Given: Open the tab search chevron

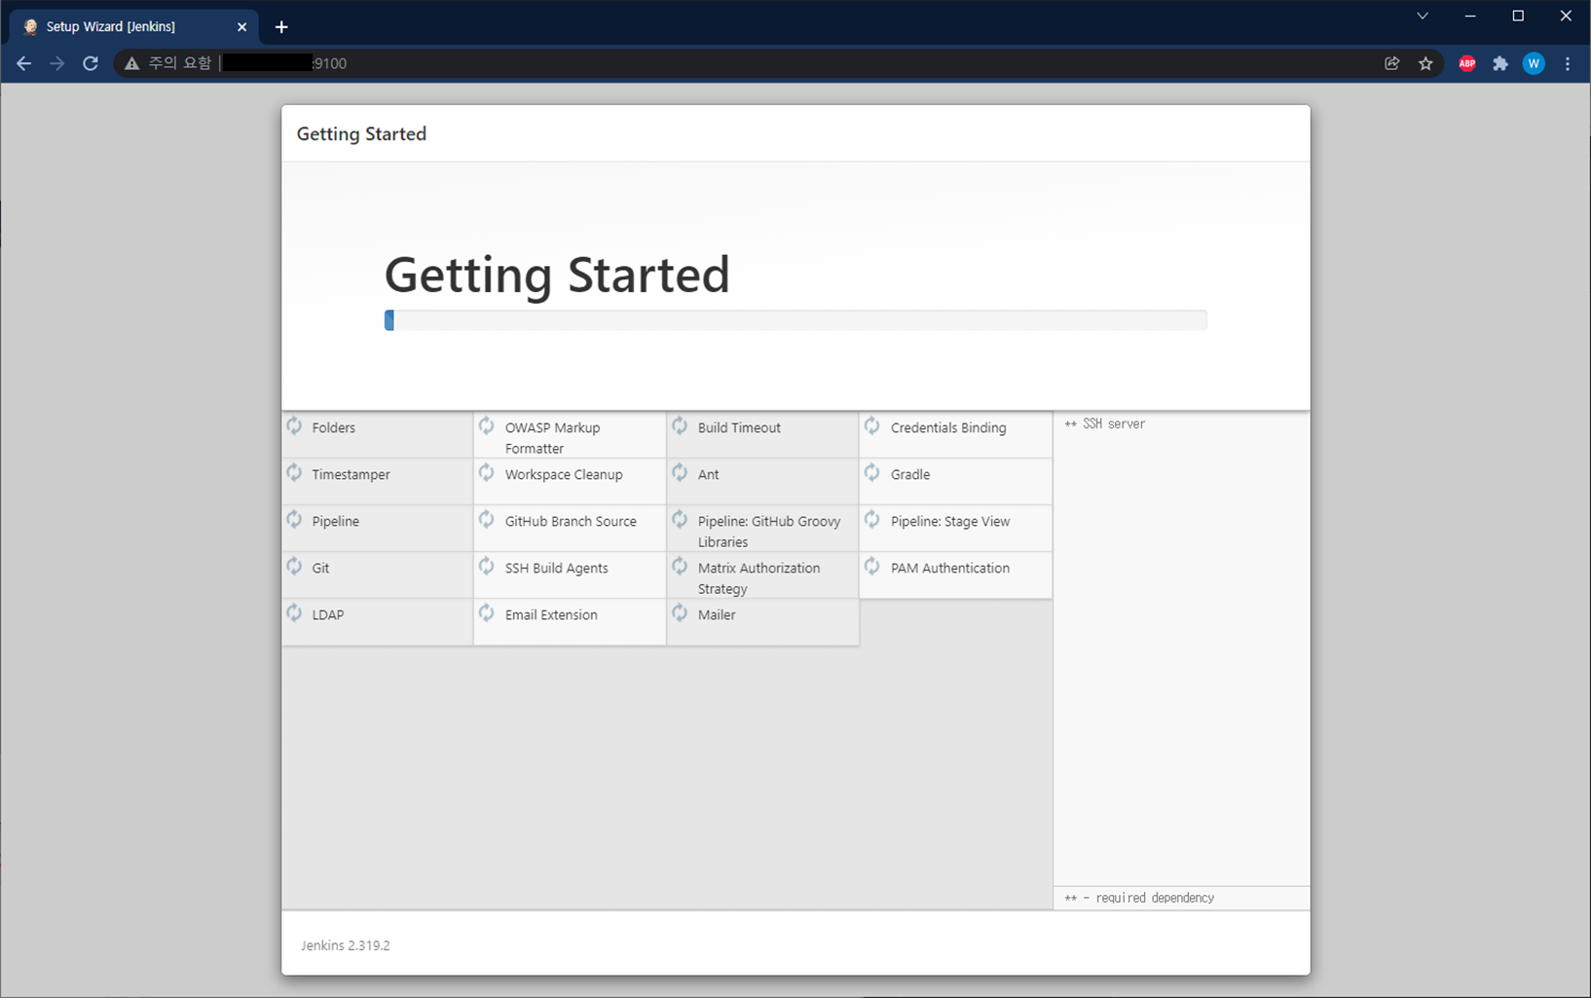Looking at the screenshot, I should 1423,16.
